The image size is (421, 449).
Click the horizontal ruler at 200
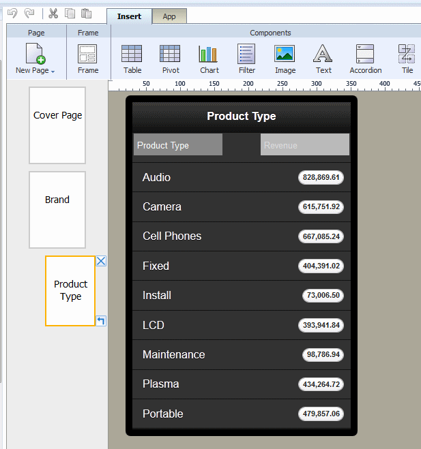[248, 85]
